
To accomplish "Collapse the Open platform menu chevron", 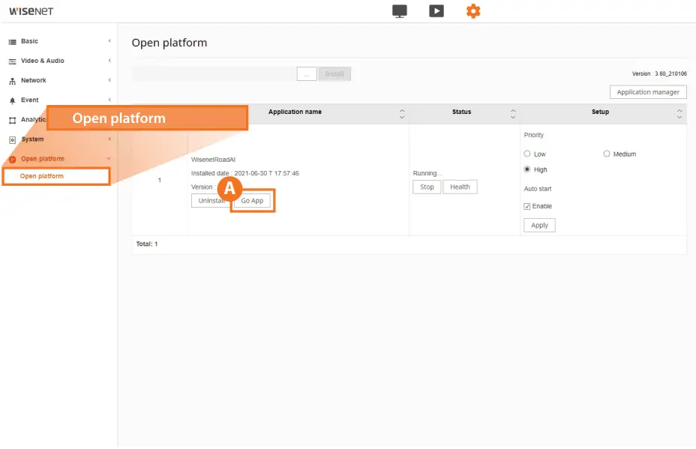I will (x=109, y=158).
